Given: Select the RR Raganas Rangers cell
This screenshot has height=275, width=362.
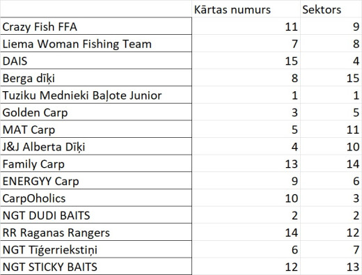Looking at the screenshot, I should (x=96, y=233).
